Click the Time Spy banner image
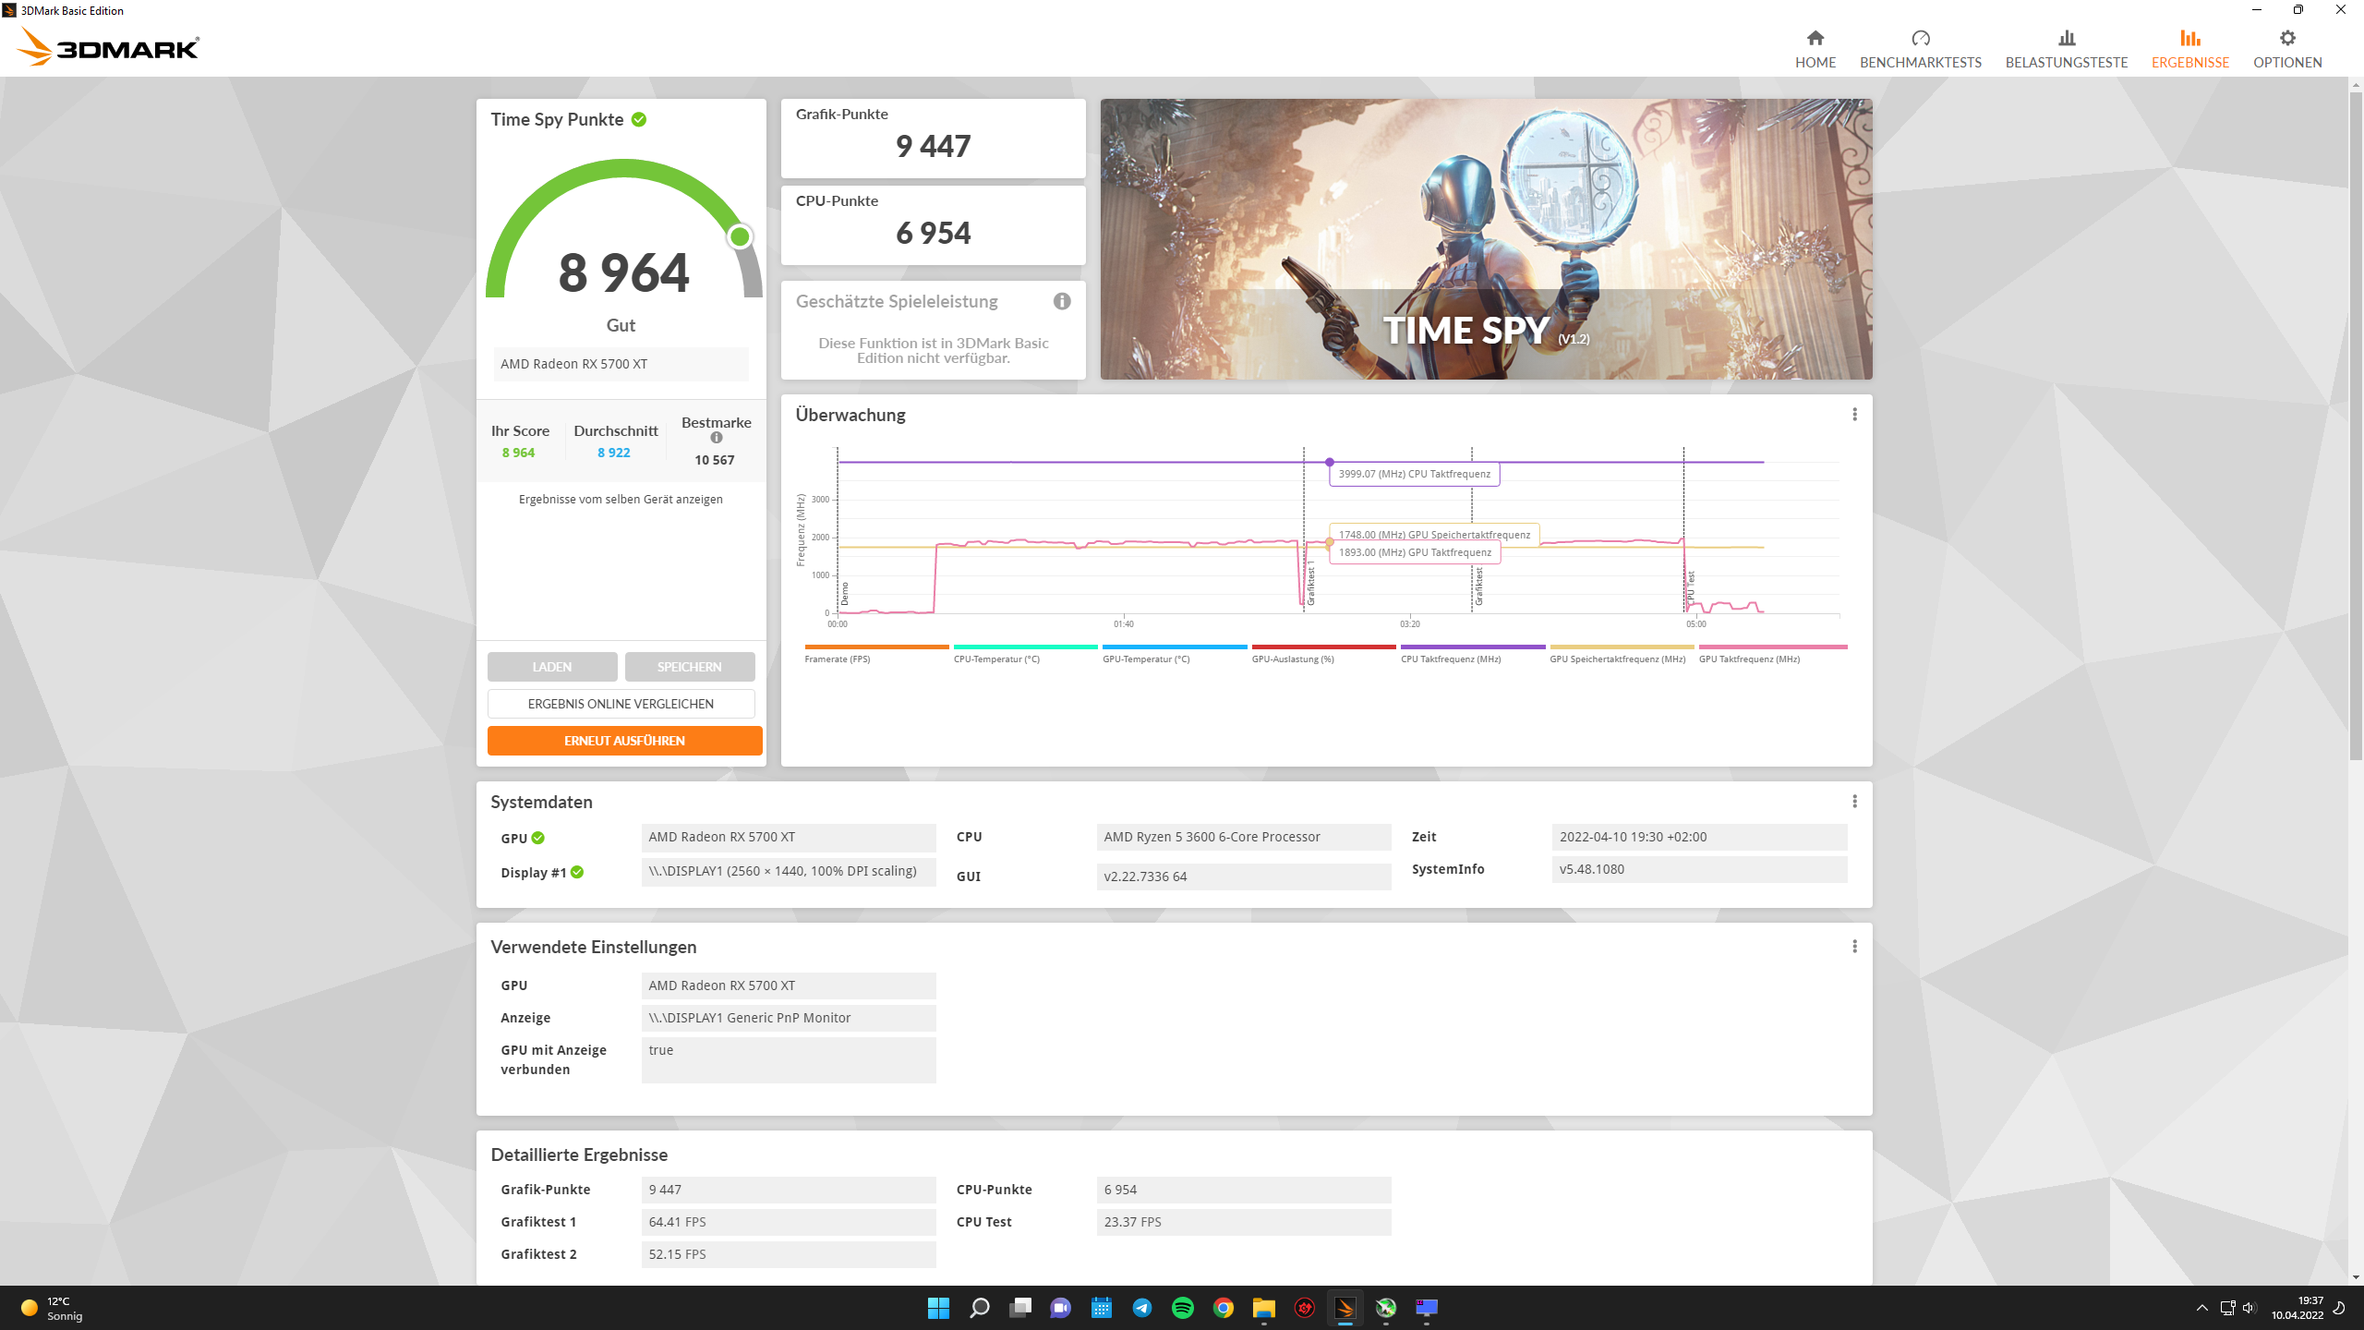2364x1330 pixels. (x=1485, y=239)
